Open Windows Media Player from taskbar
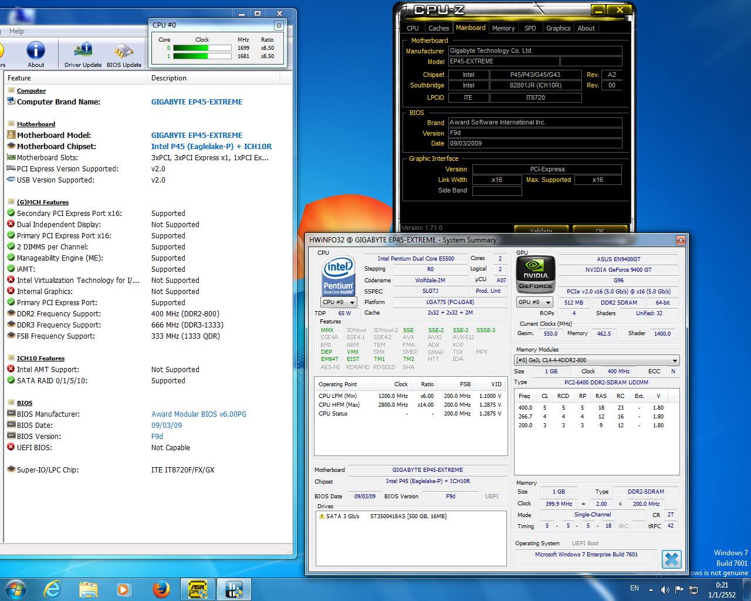751x601 pixels. [124, 589]
